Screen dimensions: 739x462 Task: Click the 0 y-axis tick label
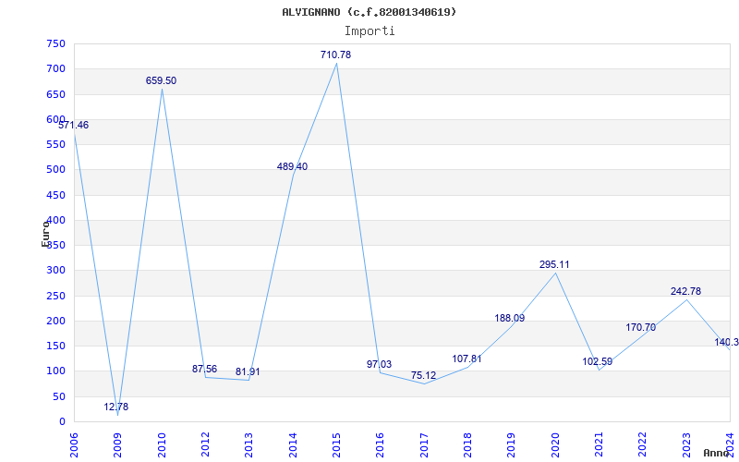[x=62, y=421]
